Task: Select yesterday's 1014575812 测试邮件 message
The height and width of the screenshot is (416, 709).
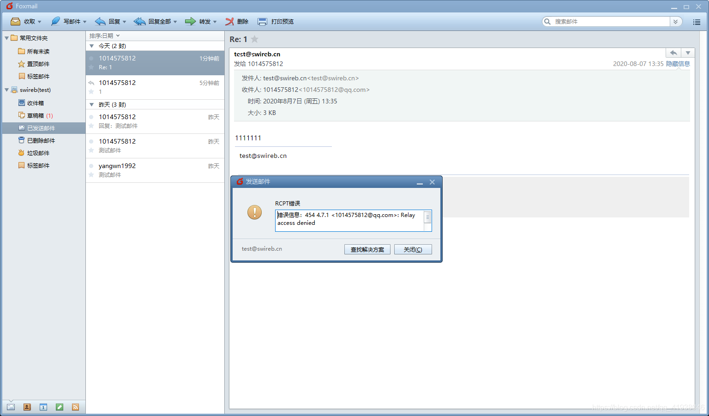Action: coord(155,146)
